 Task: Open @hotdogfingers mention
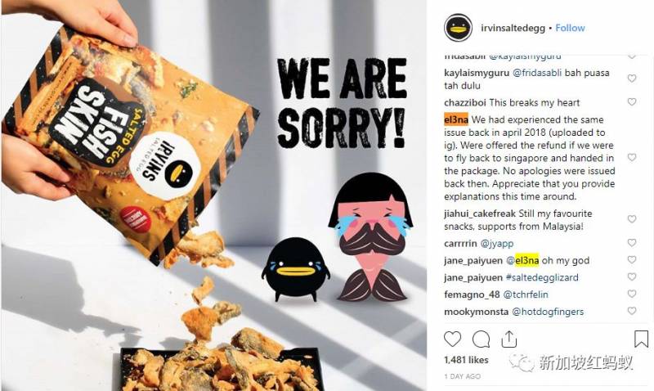pyautogui.click(x=548, y=312)
